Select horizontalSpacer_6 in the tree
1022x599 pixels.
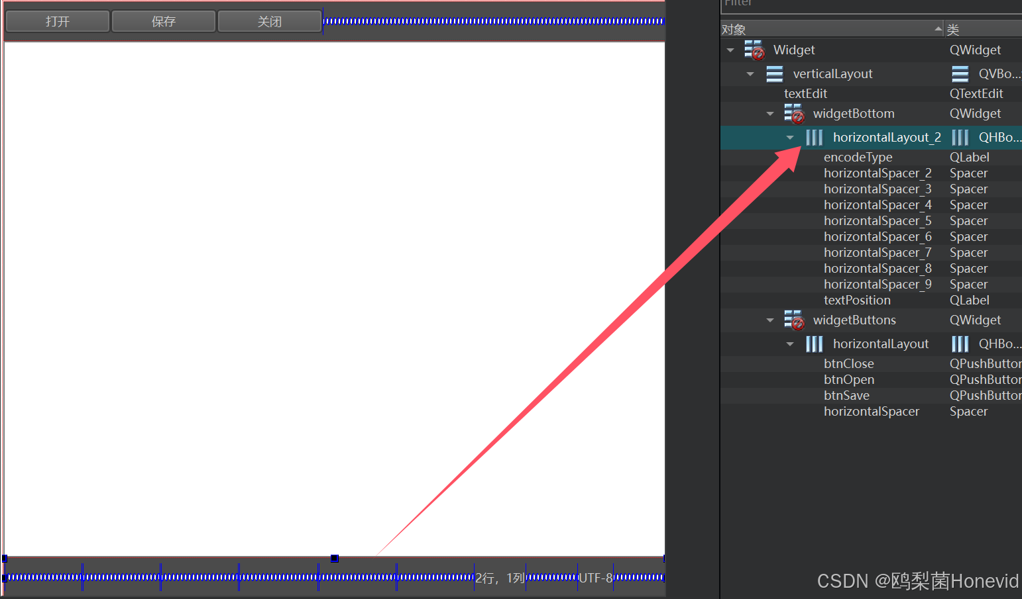pos(878,237)
